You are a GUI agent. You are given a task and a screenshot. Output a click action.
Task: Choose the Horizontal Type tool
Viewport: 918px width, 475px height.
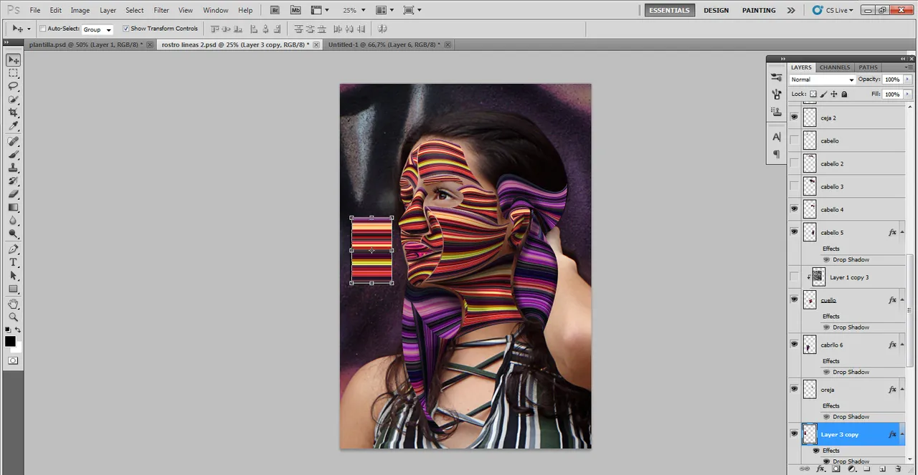point(13,262)
